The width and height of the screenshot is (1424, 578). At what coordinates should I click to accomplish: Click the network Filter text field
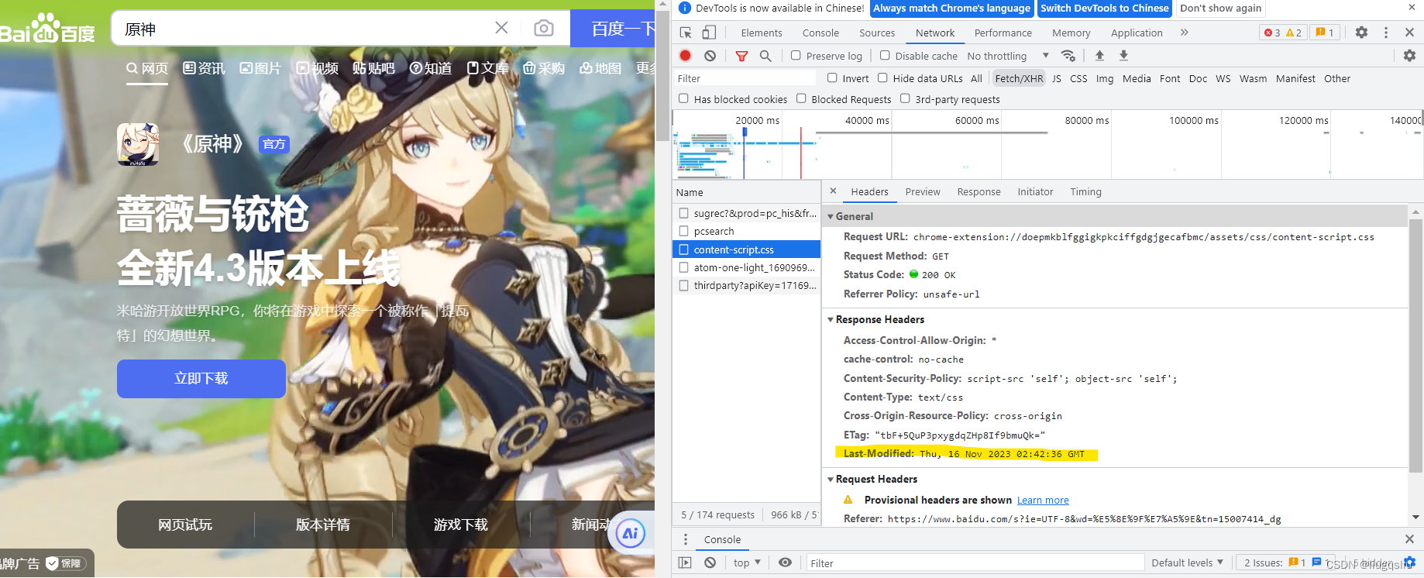(745, 78)
